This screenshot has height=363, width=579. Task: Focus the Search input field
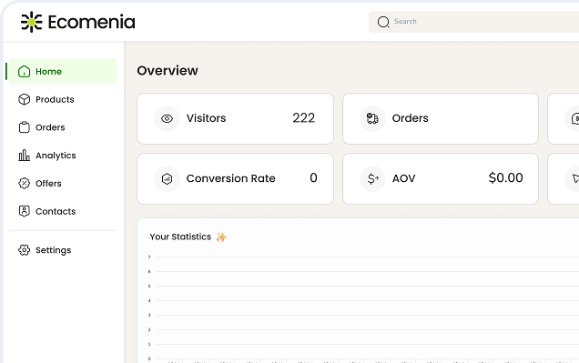(473, 22)
